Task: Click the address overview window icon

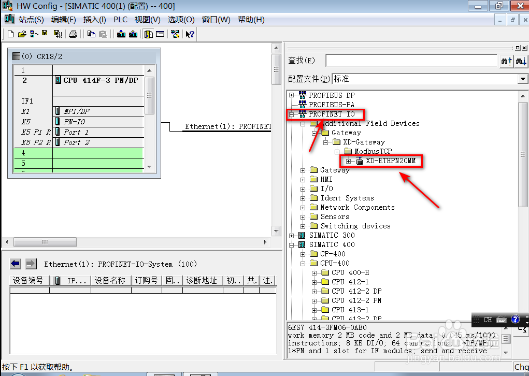Action: 160,34
